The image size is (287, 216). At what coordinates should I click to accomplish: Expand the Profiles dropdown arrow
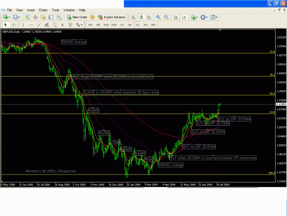click(19, 17)
